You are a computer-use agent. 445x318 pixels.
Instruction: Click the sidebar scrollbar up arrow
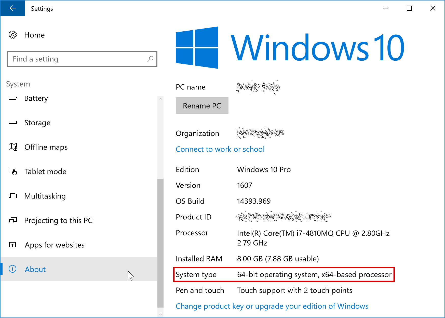(160, 99)
